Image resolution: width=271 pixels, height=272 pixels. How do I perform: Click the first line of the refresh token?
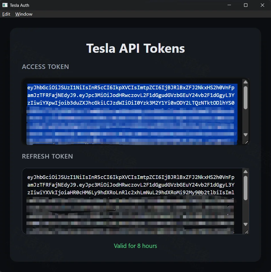tap(131, 177)
